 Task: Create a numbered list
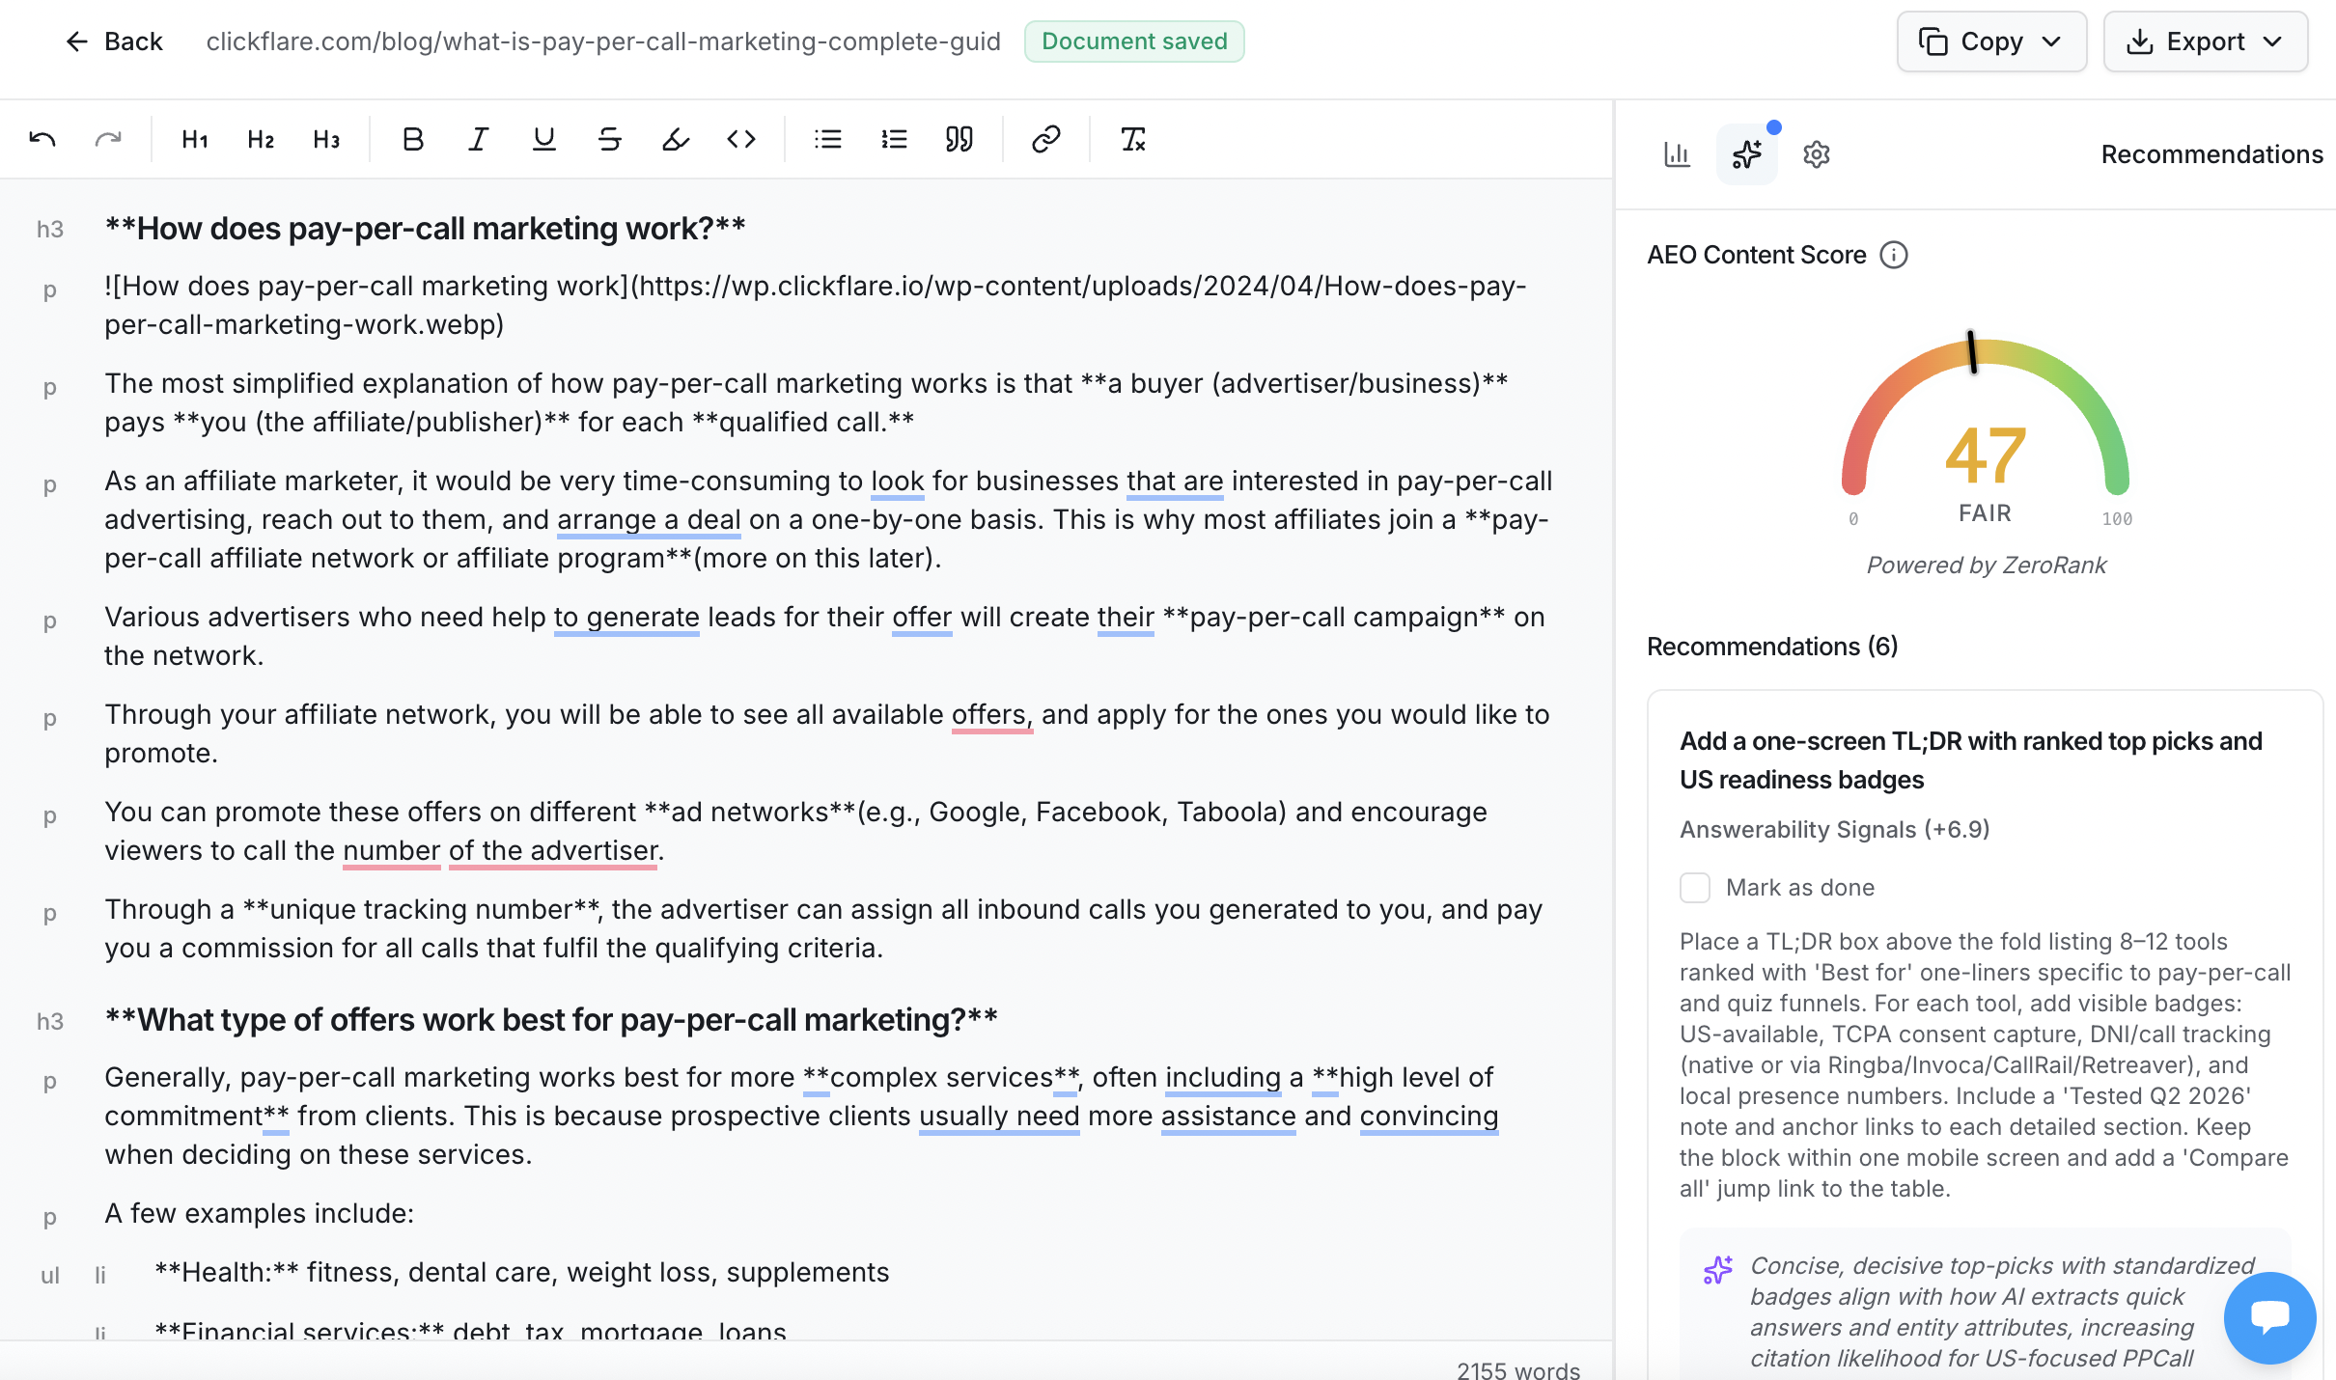894,140
